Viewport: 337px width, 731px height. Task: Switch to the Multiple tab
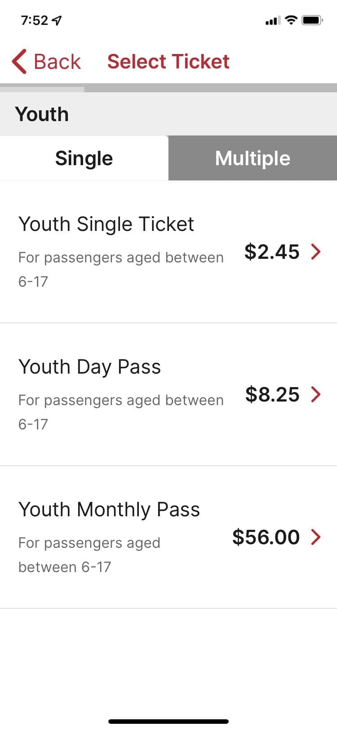coord(253,158)
